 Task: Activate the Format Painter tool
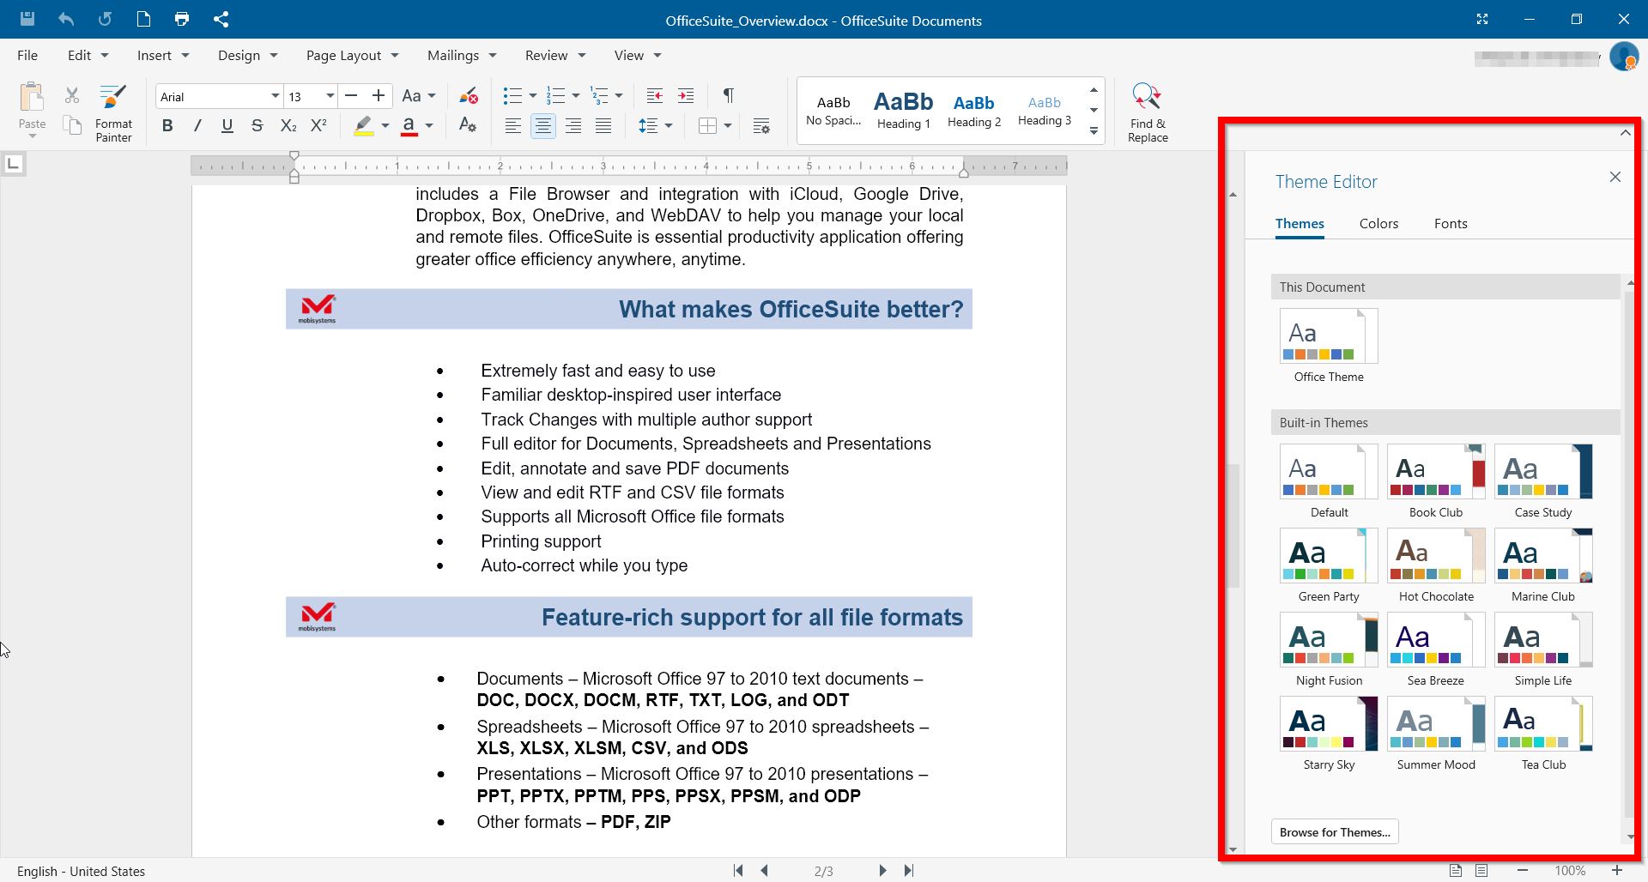[x=113, y=112]
